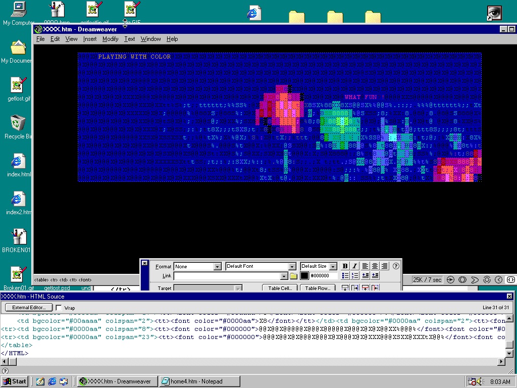Screen dimensions: 517x388
Task: Click the #000000 color hex field
Action: click(x=324, y=276)
